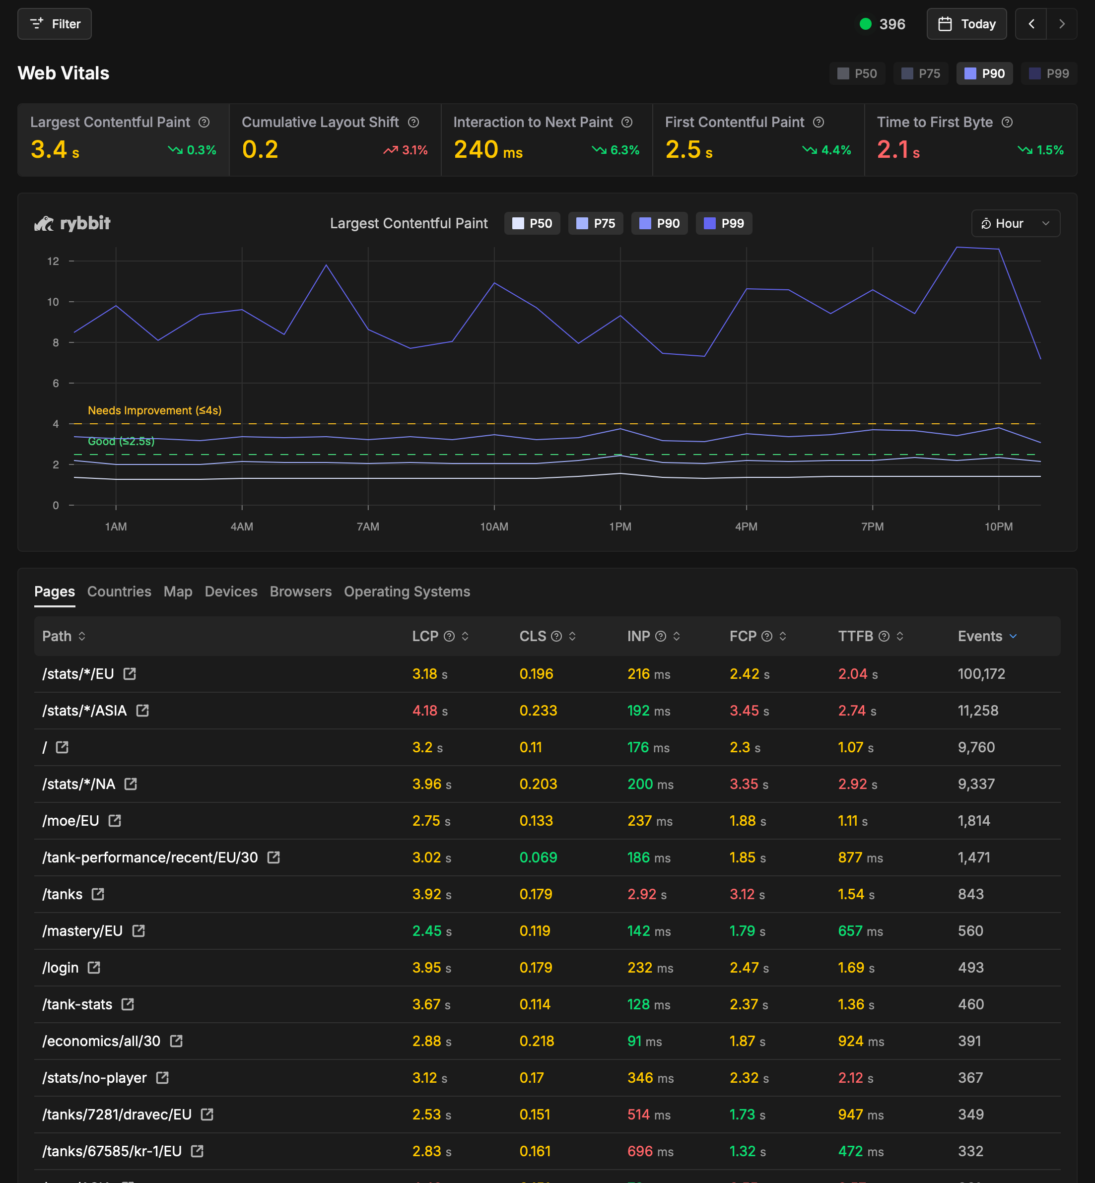Open external link for /stats/*/EU path
The image size is (1095, 1183).
130,673
